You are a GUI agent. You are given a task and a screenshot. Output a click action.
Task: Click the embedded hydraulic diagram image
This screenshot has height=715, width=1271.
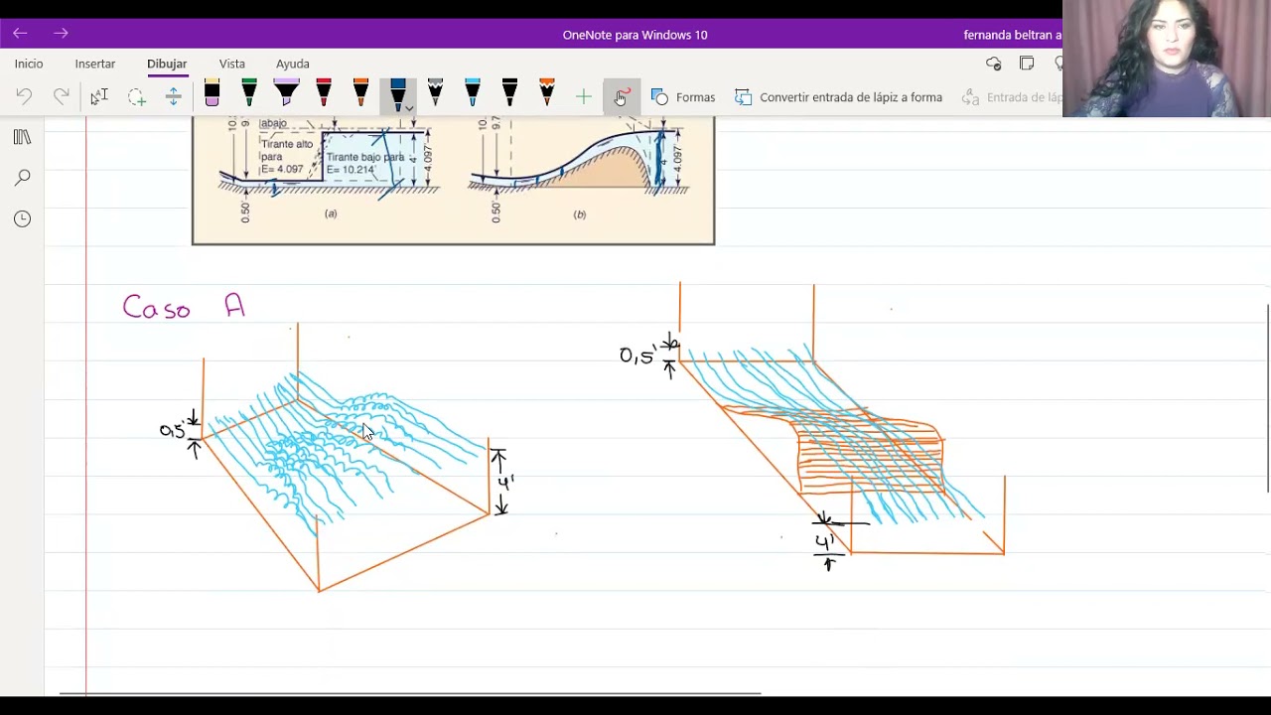[453, 180]
